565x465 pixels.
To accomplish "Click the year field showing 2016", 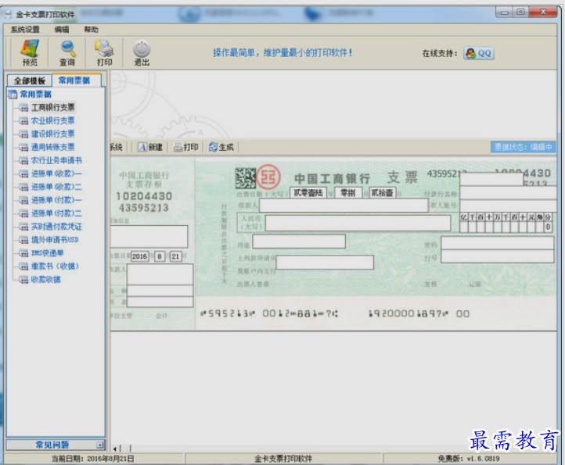I will coord(140,256).
